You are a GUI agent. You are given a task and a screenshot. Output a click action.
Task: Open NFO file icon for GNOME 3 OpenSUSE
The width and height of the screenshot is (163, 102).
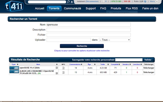(63, 72)
